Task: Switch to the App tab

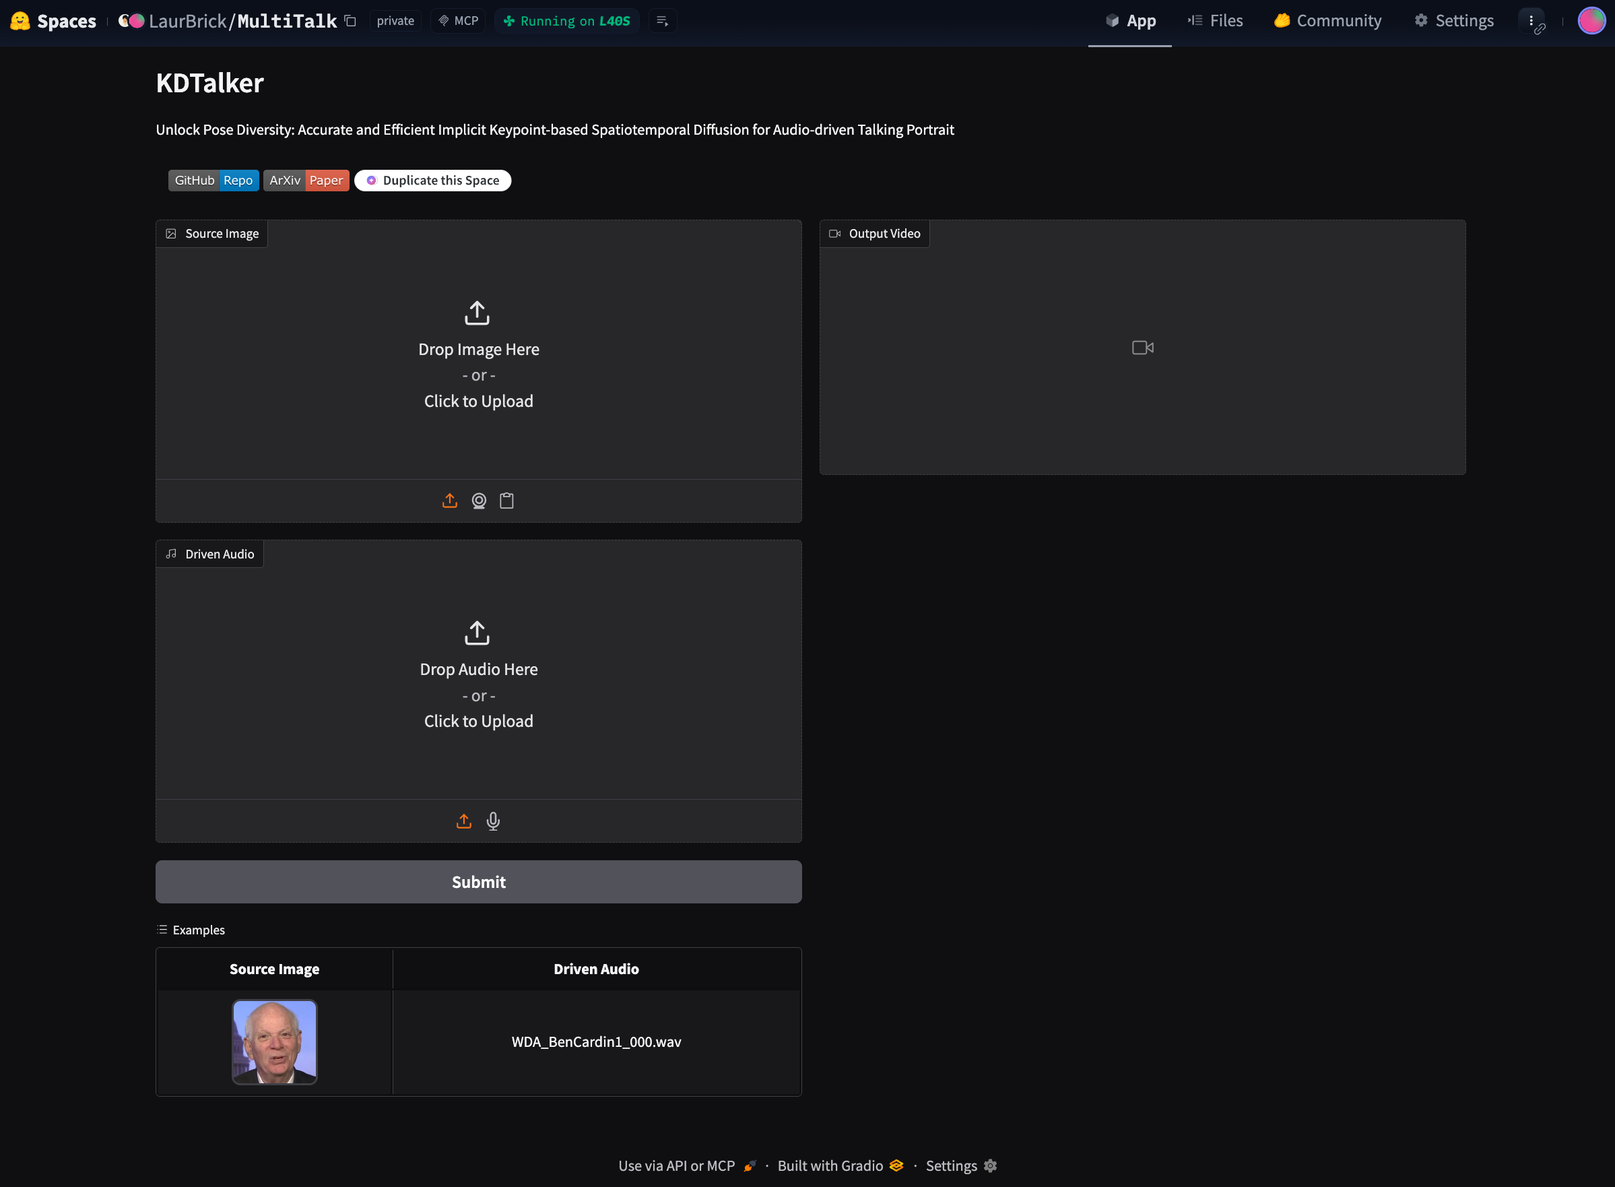Action: click(1130, 21)
